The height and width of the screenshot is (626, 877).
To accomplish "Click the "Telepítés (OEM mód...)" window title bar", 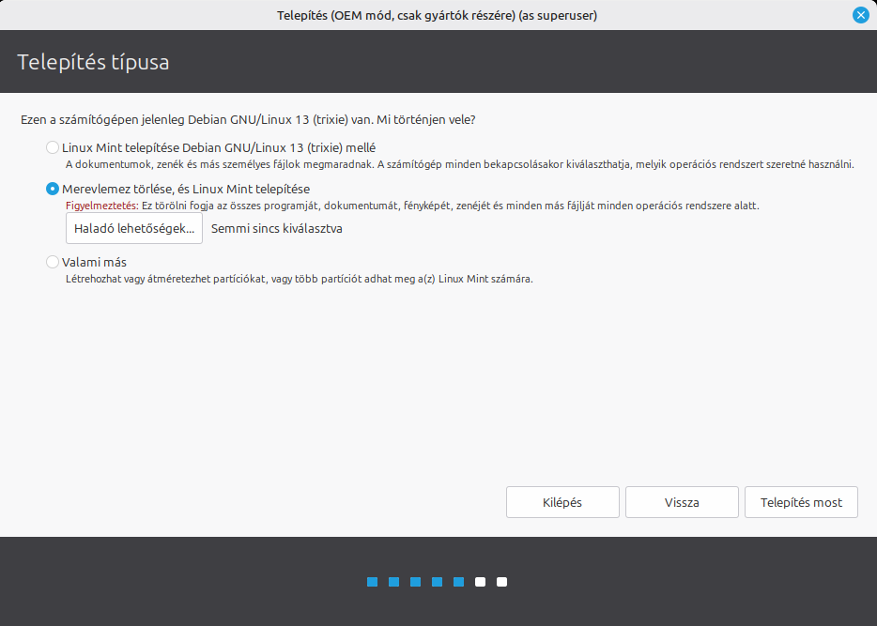I will [438, 15].
